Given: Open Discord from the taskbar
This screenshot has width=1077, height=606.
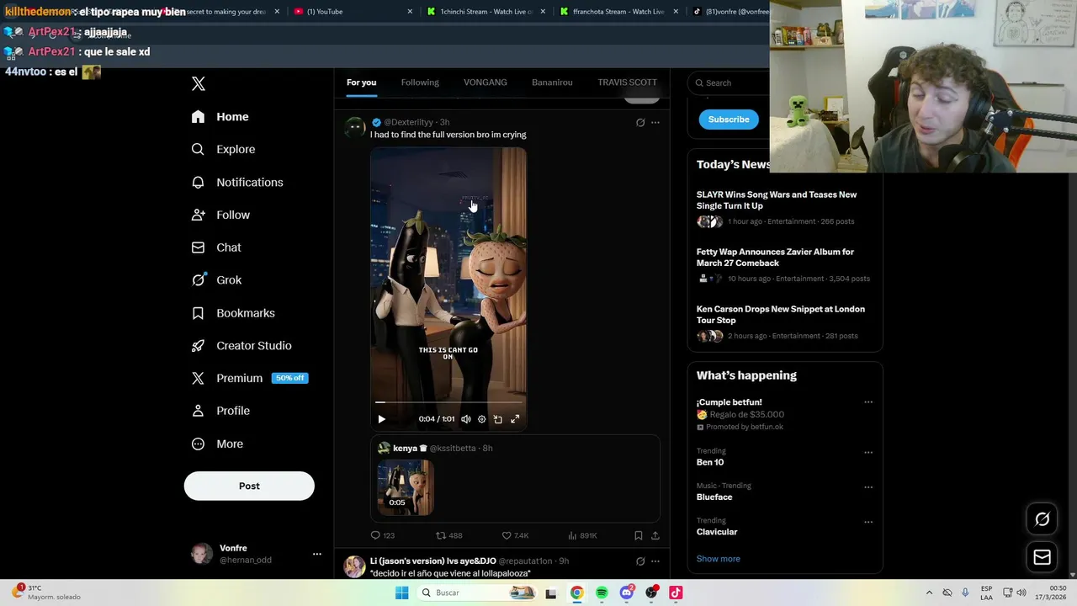Looking at the screenshot, I should (x=626, y=593).
